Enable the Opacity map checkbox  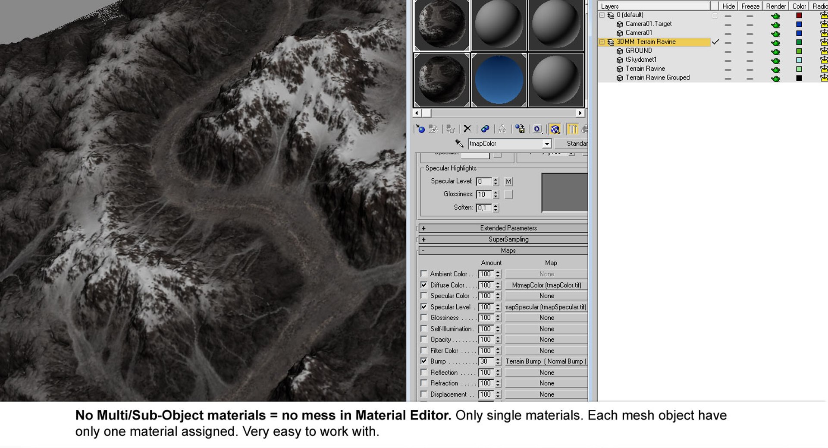click(x=424, y=339)
